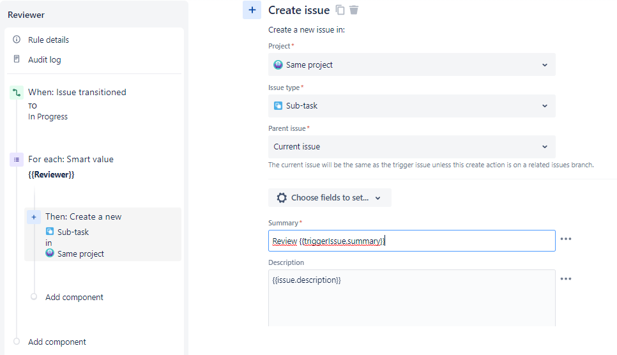Open the Issue type dropdown showing Sub-task
This screenshot has width=617, height=355.
[411, 106]
